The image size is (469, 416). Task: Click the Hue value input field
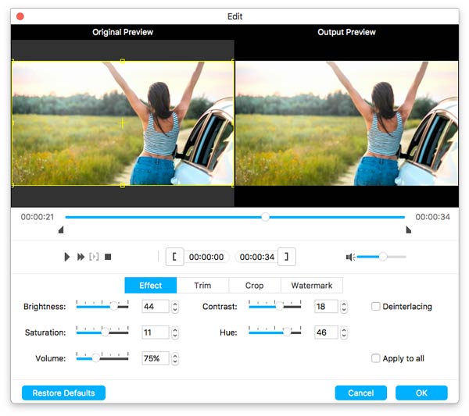(326, 332)
